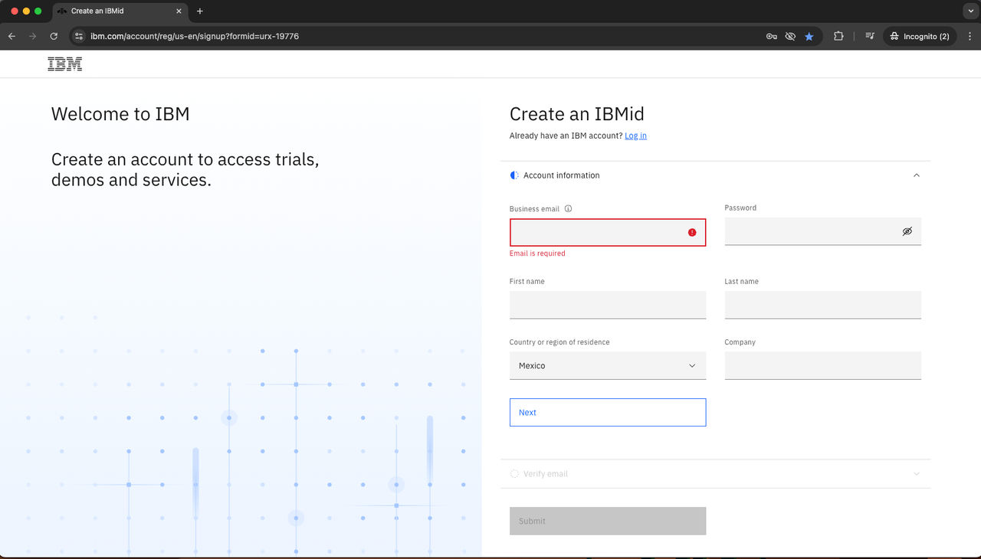This screenshot has height=559, width=981.
Task: Click the address bar URL
Action: [195, 36]
